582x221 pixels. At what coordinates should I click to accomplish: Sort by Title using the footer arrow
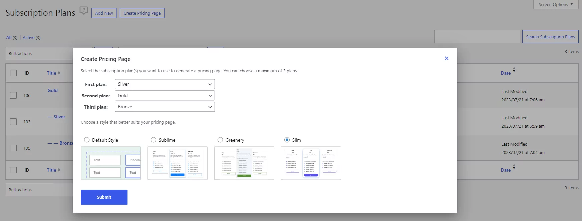[x=59, y=170]
